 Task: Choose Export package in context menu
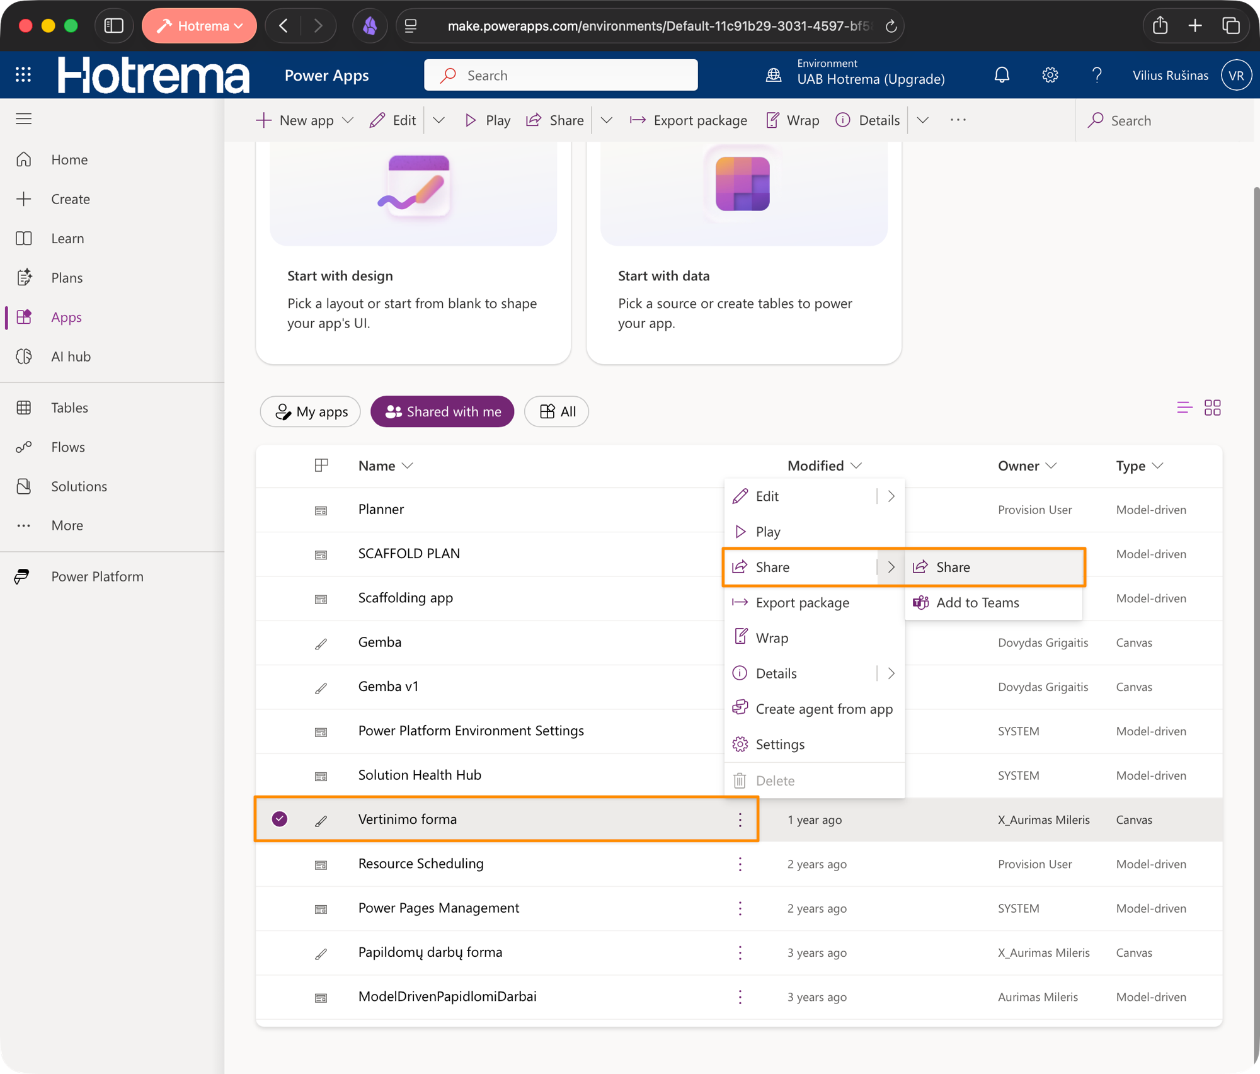click(x=814, y=602)
